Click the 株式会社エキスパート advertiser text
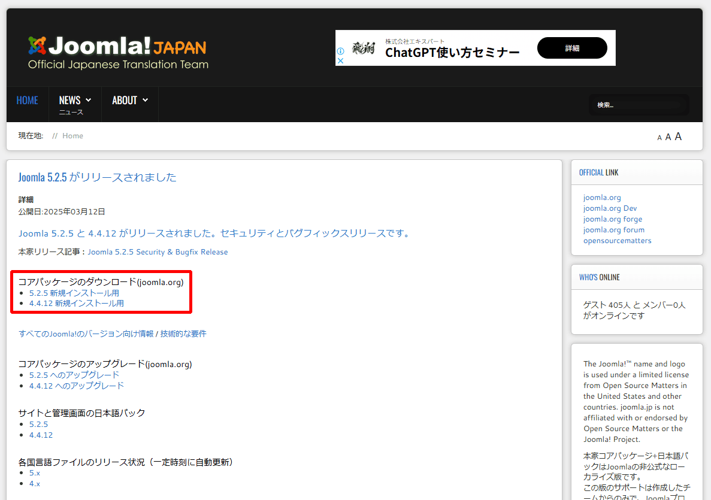This screenshot has width=711, height=500. coord(415,41)
